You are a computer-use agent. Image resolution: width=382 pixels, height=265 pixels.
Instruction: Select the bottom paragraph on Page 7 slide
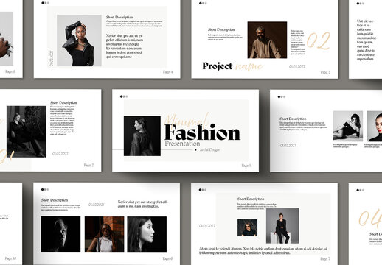263,250
